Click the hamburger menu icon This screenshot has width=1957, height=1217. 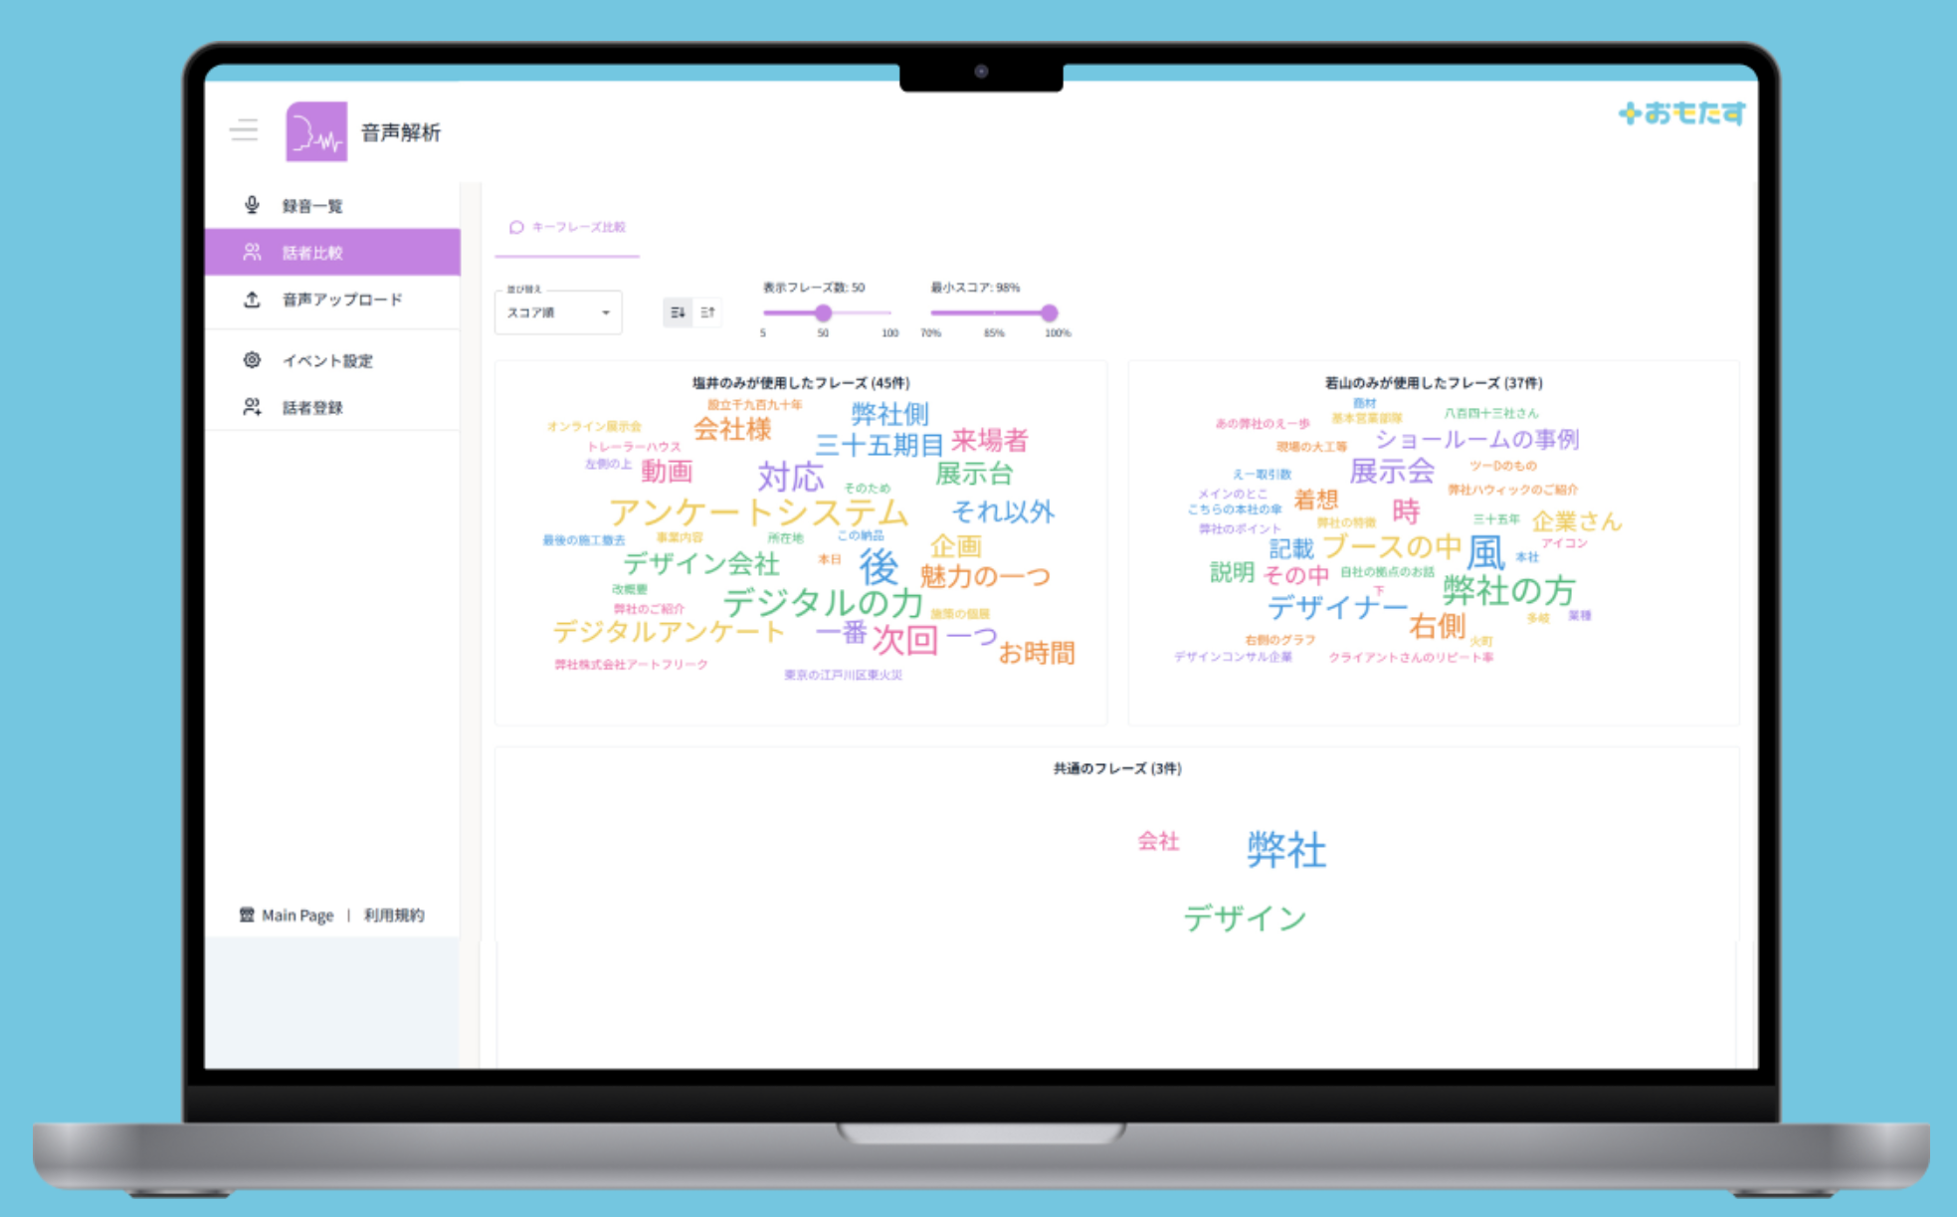[244, 130]
